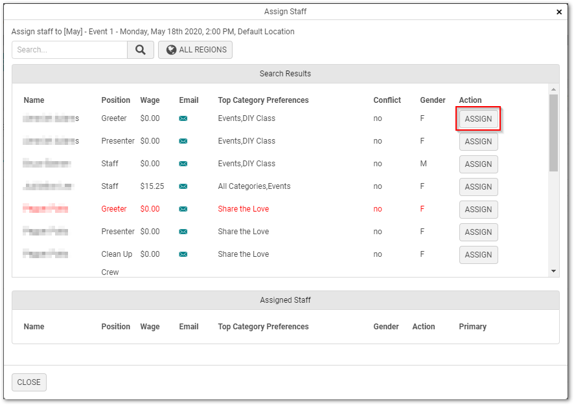The image size is (574, 405).
Task: Click the CLOSE button at the bottom
Action: point(29,382)
